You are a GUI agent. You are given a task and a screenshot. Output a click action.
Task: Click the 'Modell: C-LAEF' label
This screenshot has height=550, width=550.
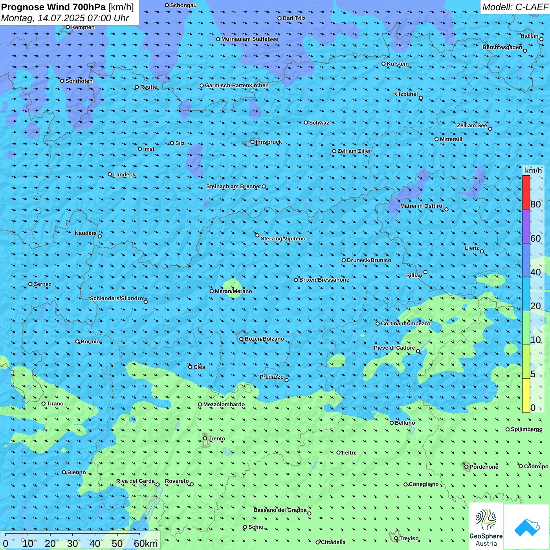point(515,7)
